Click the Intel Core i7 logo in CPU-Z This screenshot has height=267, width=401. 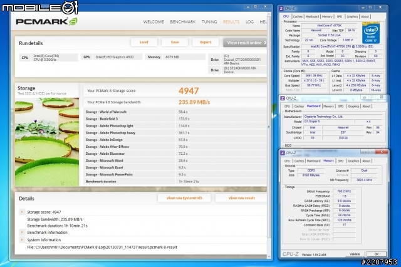(x=371, y=33)
